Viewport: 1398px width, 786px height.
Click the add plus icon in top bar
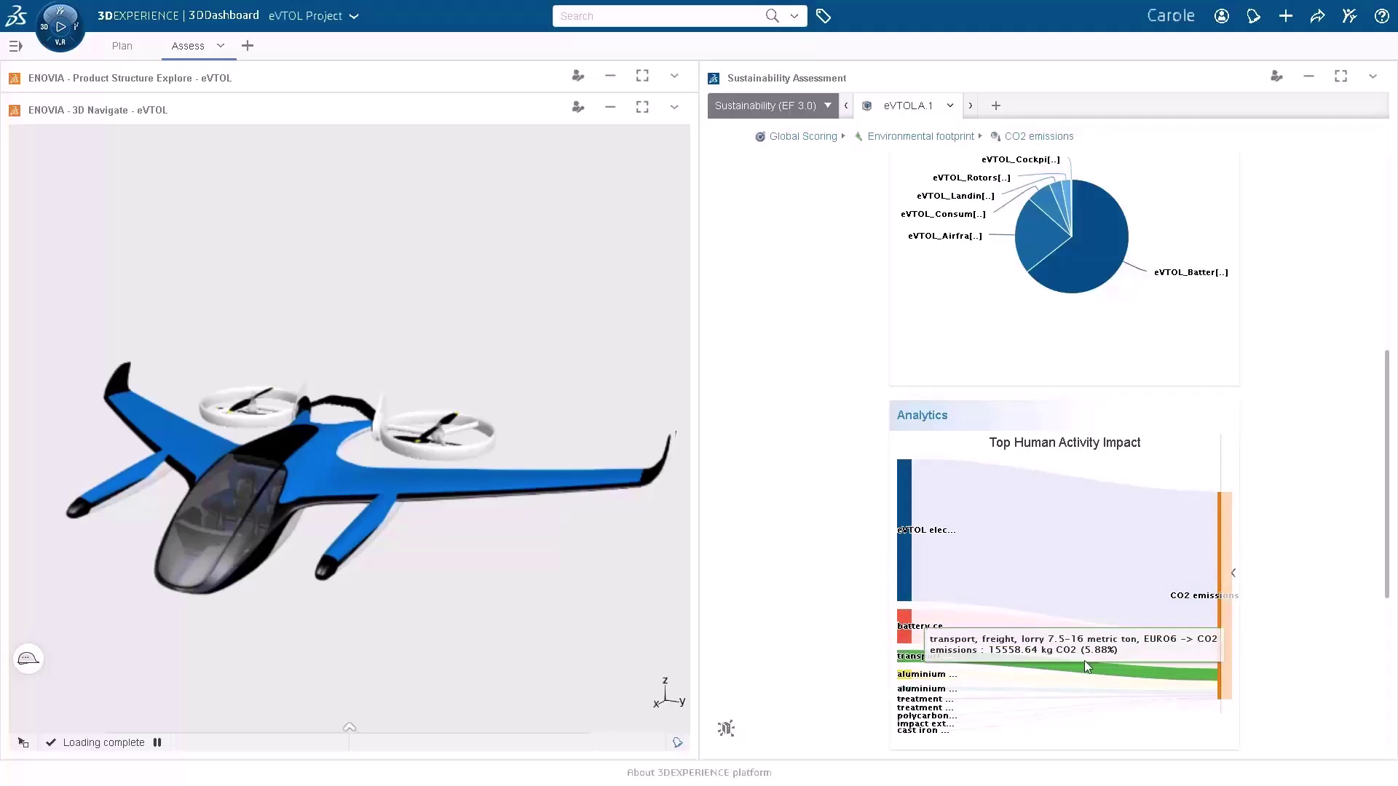tap(1286, 16)
